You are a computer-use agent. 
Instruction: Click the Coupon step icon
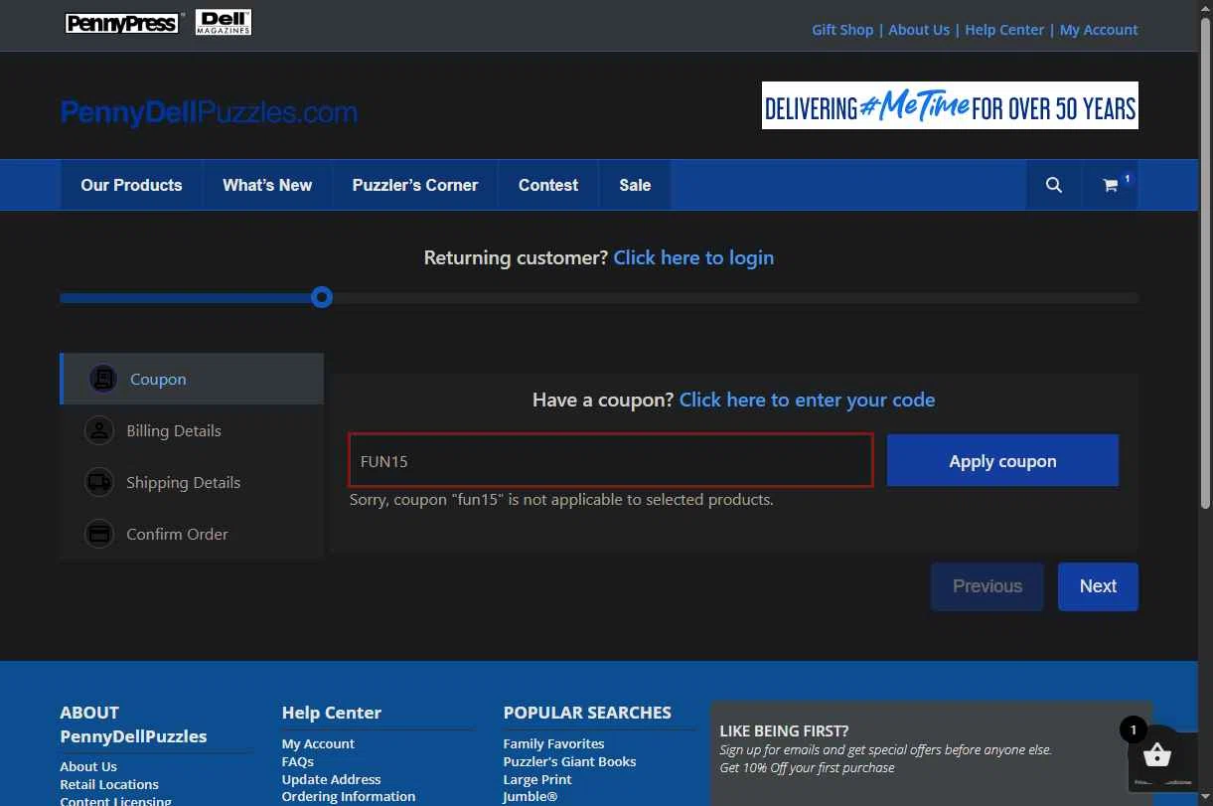point(102,379)
